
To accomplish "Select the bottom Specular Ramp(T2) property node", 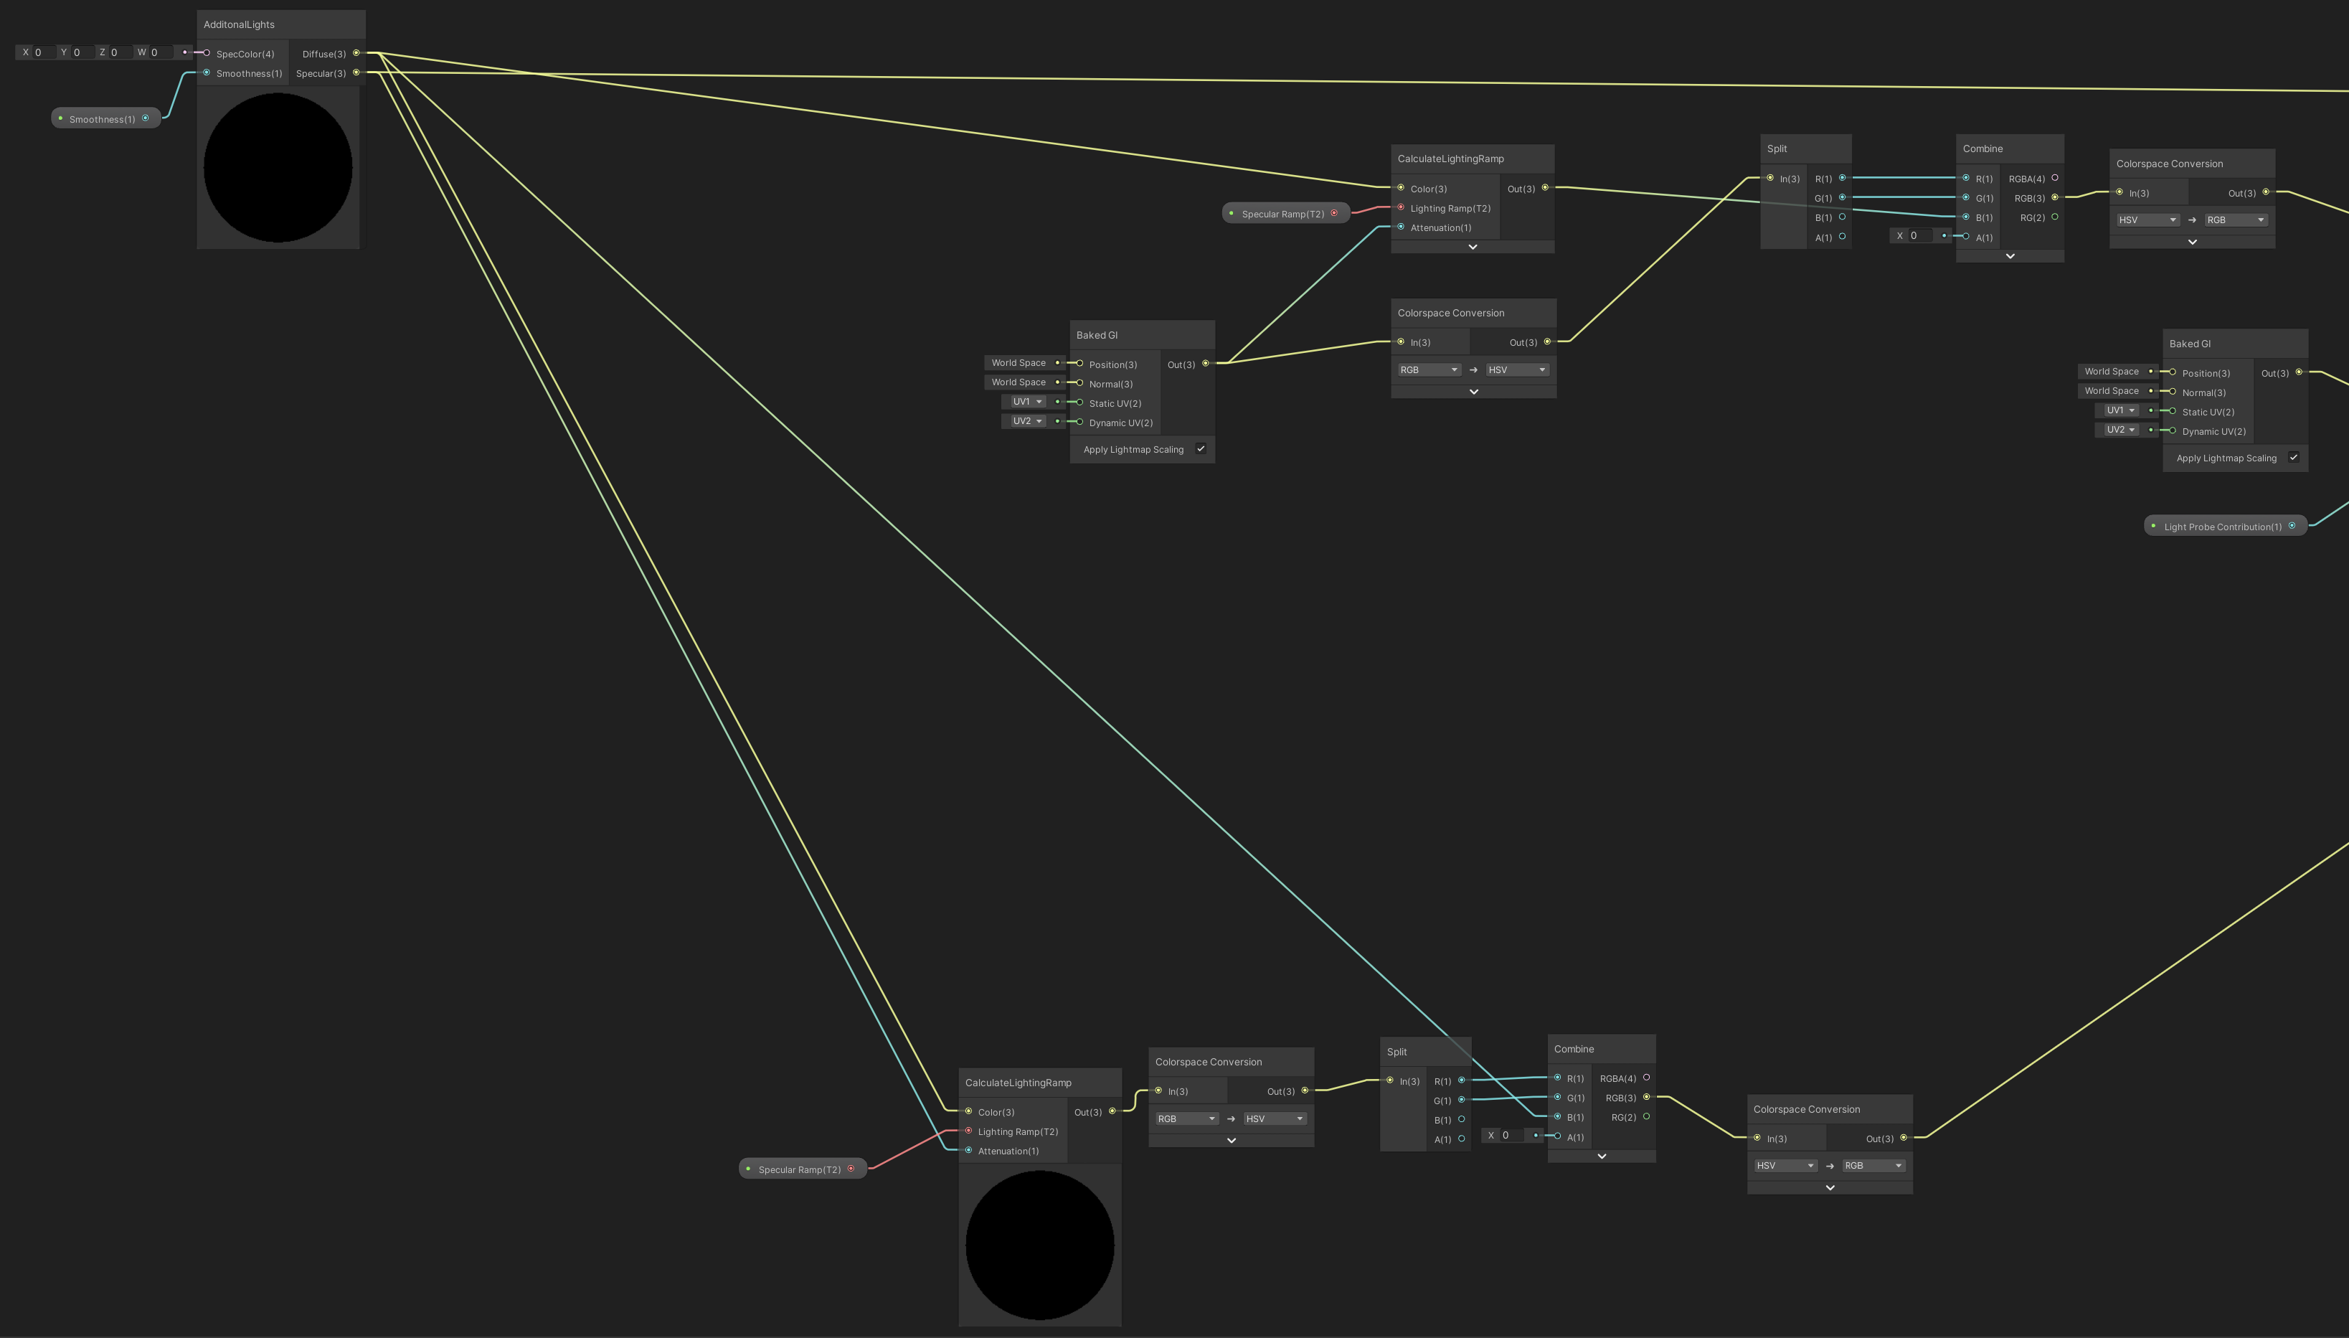I will point(799,1169).
